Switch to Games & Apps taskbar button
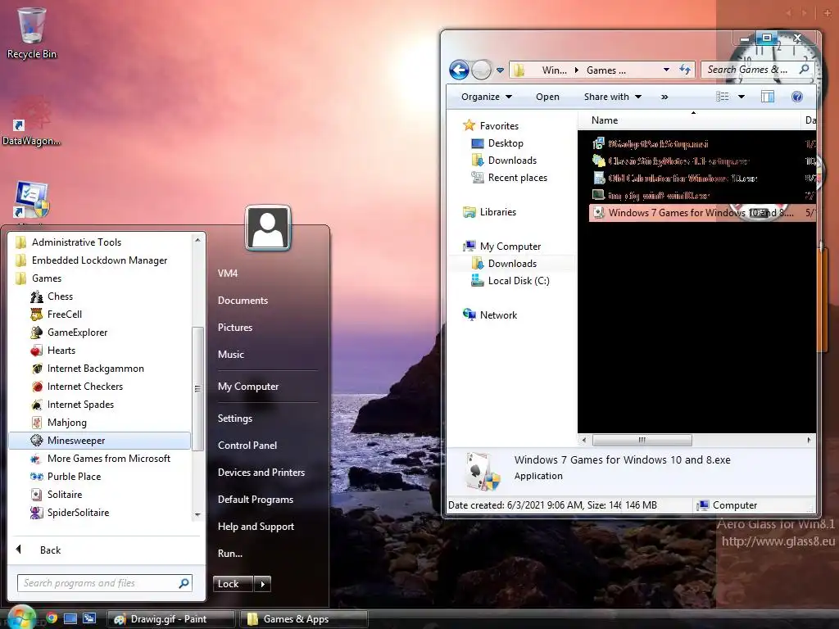 304,619
